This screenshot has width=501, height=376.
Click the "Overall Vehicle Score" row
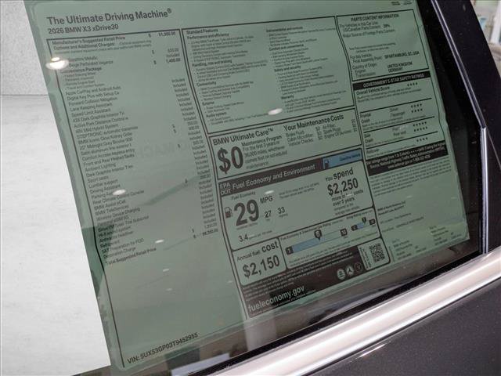[x=387, y=88]
